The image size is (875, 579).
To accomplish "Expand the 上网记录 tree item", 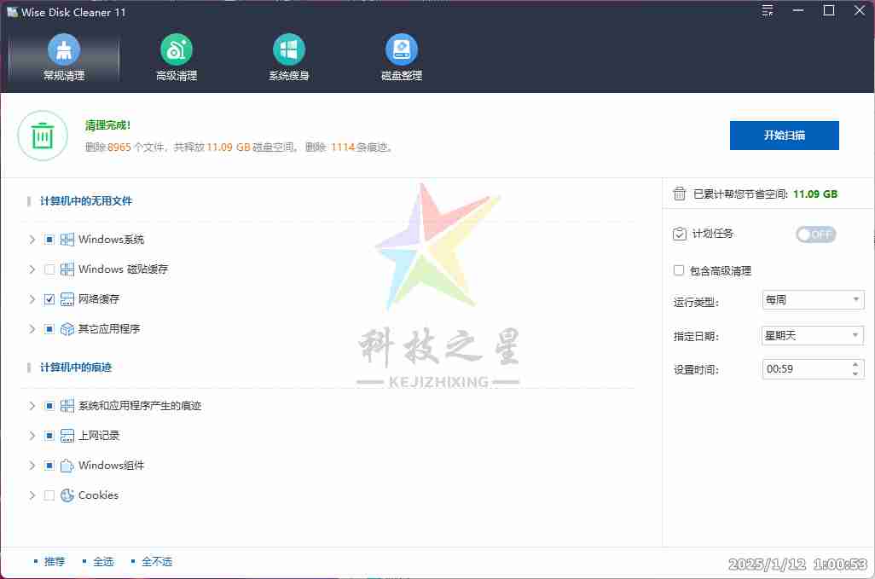I will tap(32, 436).
